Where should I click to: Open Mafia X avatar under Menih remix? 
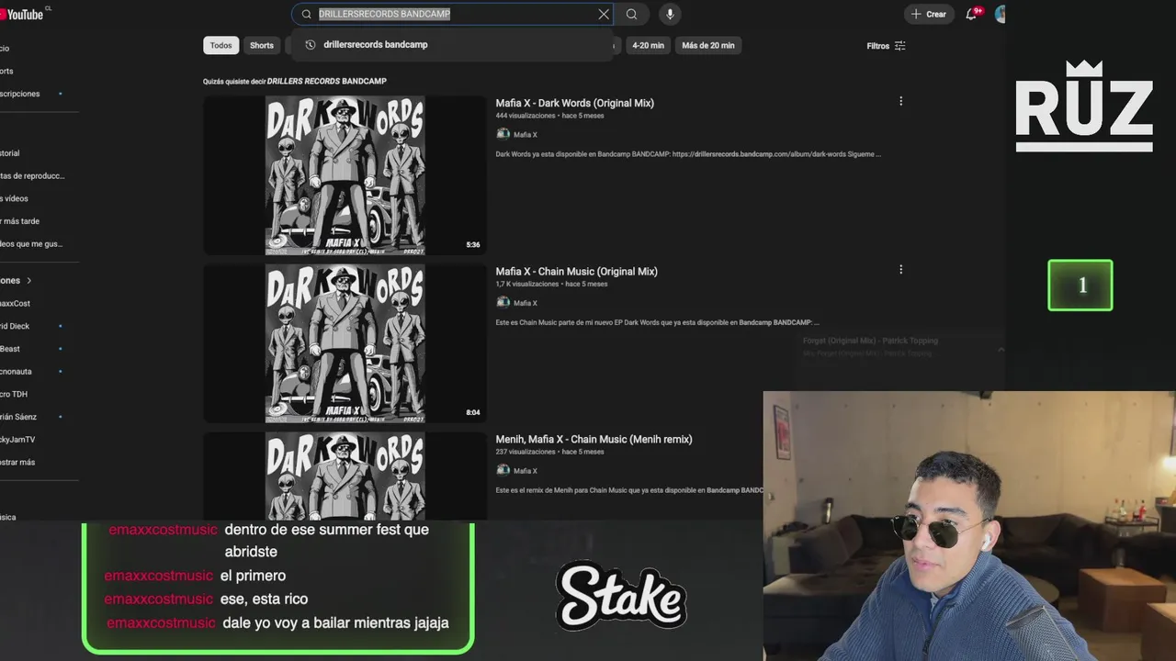[503, 470]
